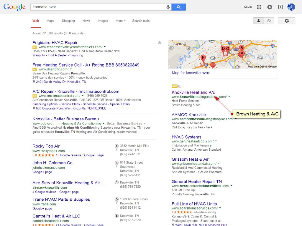This screenshot has width=302, height=226.
Task: Click info icon next to sidebar Ads label
Action: pos(180,86)
